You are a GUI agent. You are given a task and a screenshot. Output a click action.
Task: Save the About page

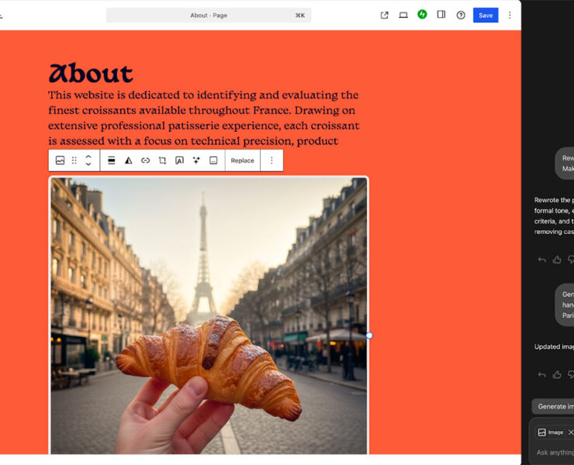(486, 15)
